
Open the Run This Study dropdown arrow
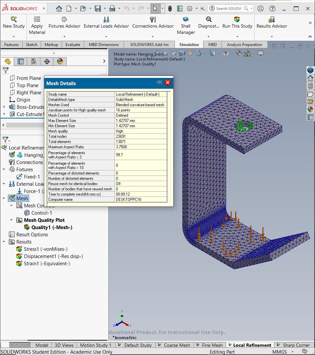pyautogui.click(x=237, y=36)
